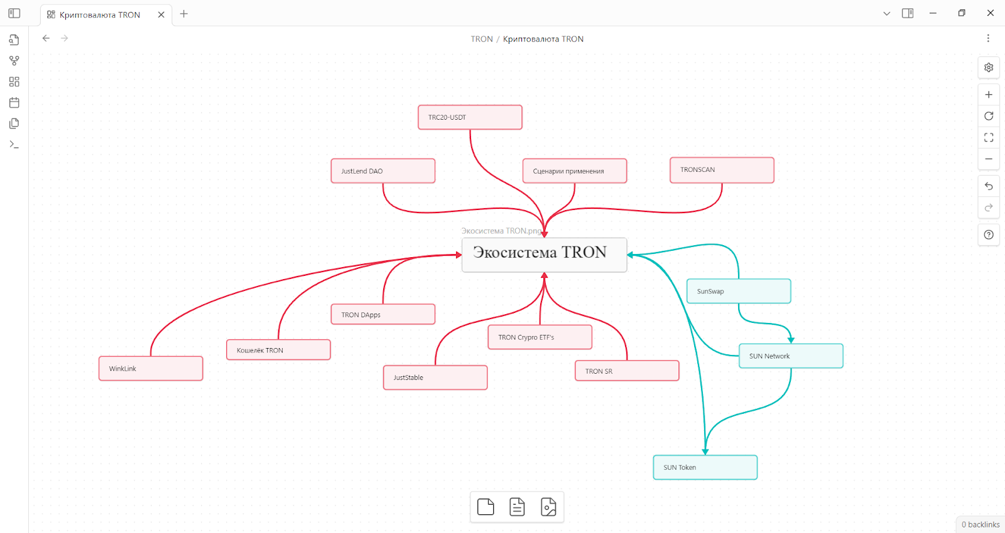
Task: Open graph view from left ribbon
Action: [14, 61]
